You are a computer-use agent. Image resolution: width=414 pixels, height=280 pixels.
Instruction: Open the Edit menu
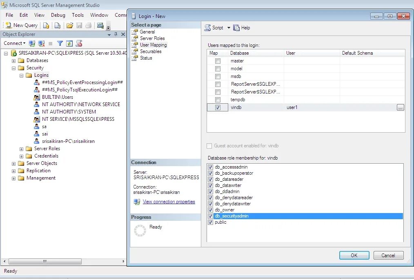point(24,15)
